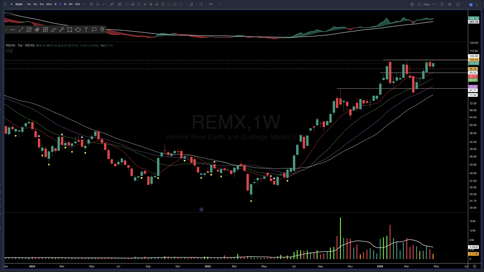Image resolution: width=484 pixels, height=272 pixels.
Task: Click the refresh sync icon
Action: click(201, 4)
